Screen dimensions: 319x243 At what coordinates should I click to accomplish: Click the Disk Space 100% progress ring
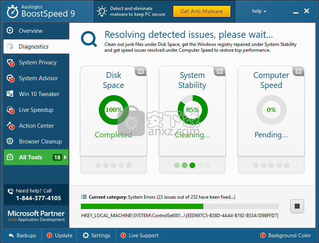point(114,110)
